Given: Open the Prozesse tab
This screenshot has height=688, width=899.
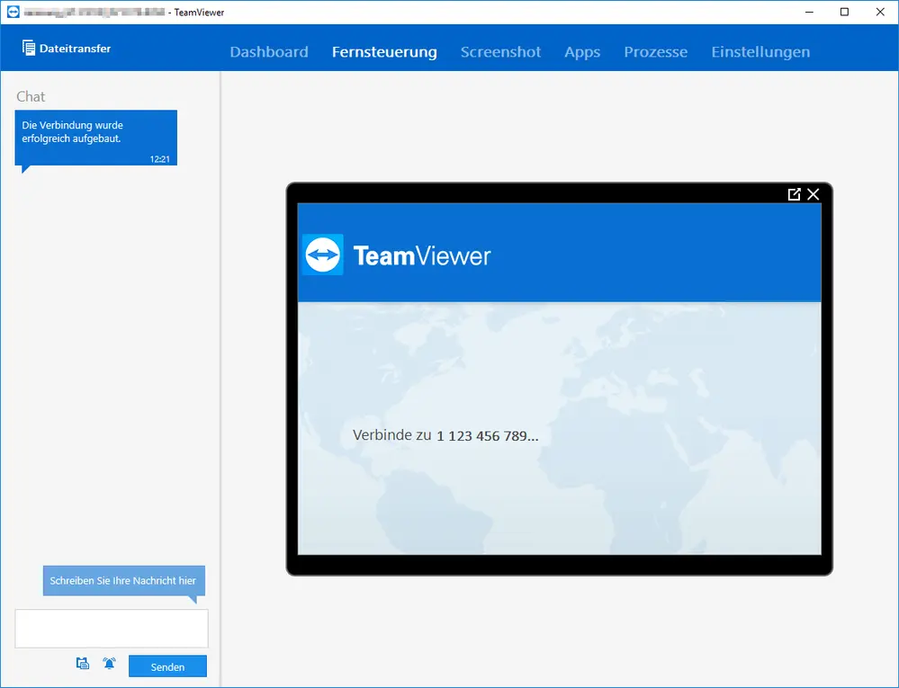Looking at the screenshot, I should (655, 51).
